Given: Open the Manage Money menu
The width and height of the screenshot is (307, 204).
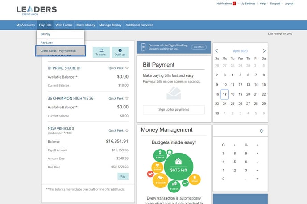Looking at the screenshot, I should coord(110,25).
